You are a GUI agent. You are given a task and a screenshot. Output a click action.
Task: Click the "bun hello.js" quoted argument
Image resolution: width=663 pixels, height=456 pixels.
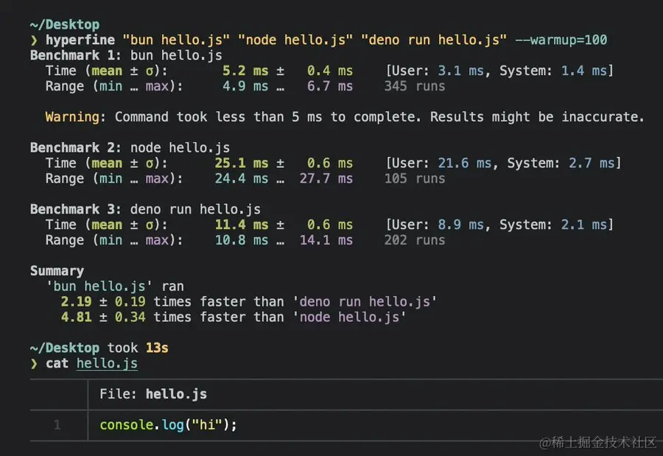pyautogui.click(x=176, y=40)
